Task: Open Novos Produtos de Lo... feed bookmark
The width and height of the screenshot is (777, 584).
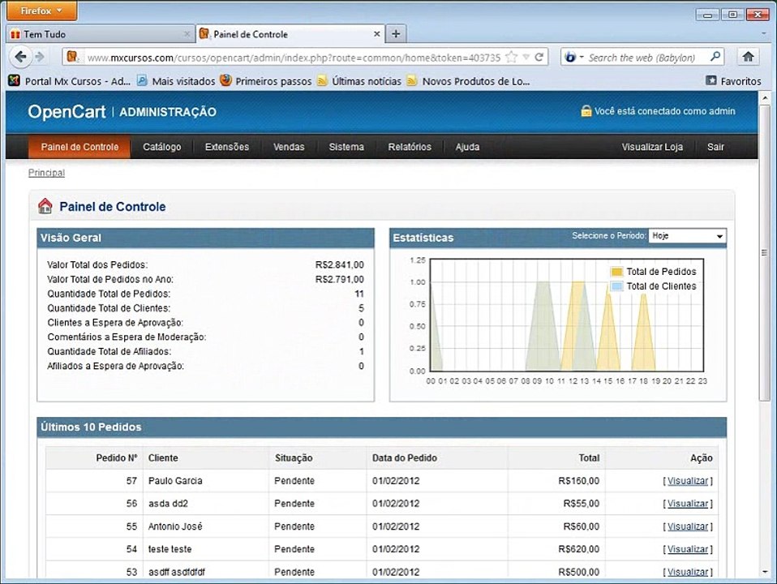Action: [x=468, y=81]
